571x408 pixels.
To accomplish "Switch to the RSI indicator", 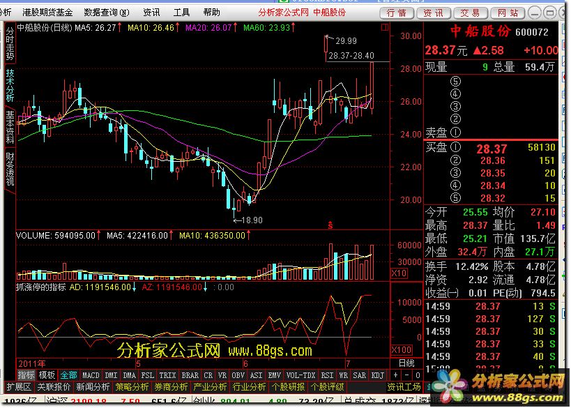I will [x=327, y=375].
